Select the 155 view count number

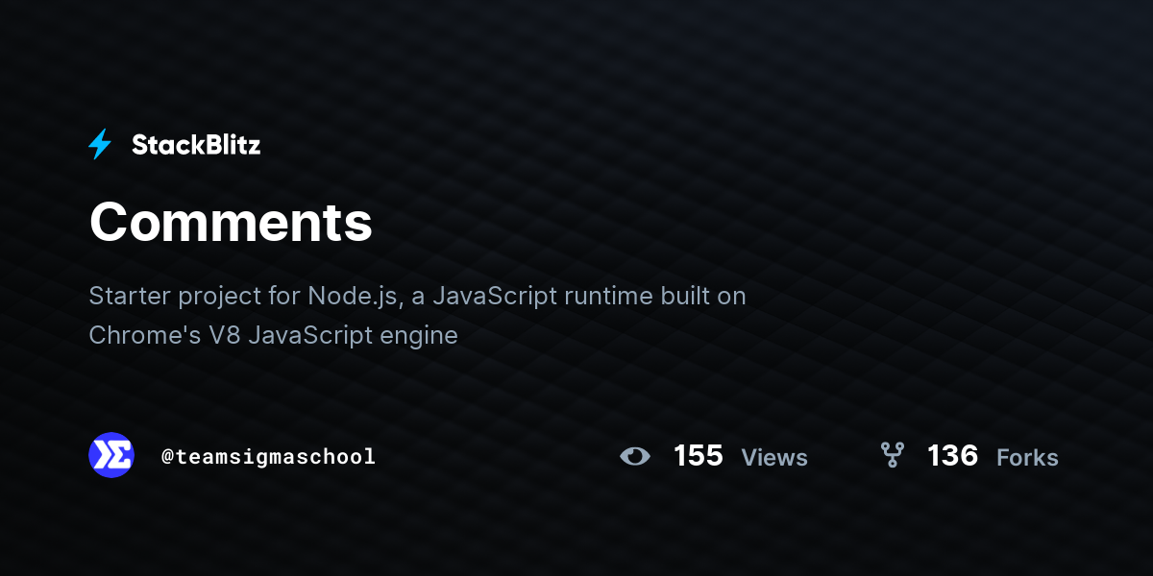click(x=699, y=456)
